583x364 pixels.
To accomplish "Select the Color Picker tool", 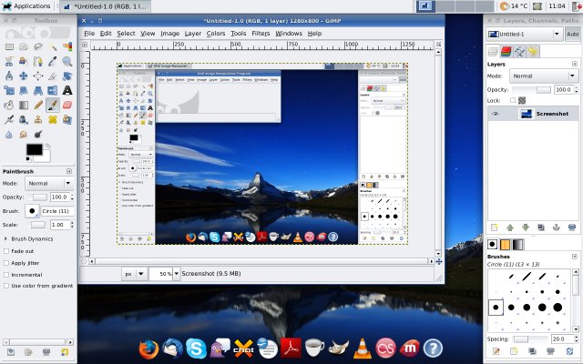I will coord(53,61).
